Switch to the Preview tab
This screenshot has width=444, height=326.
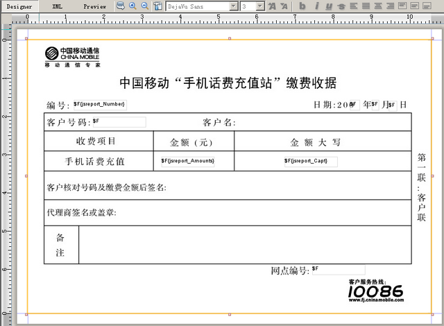[95, 6]
